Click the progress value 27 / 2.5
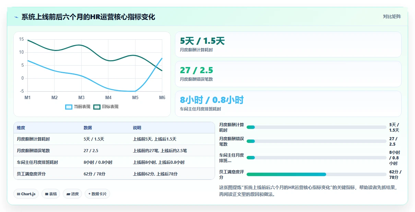 393,141
